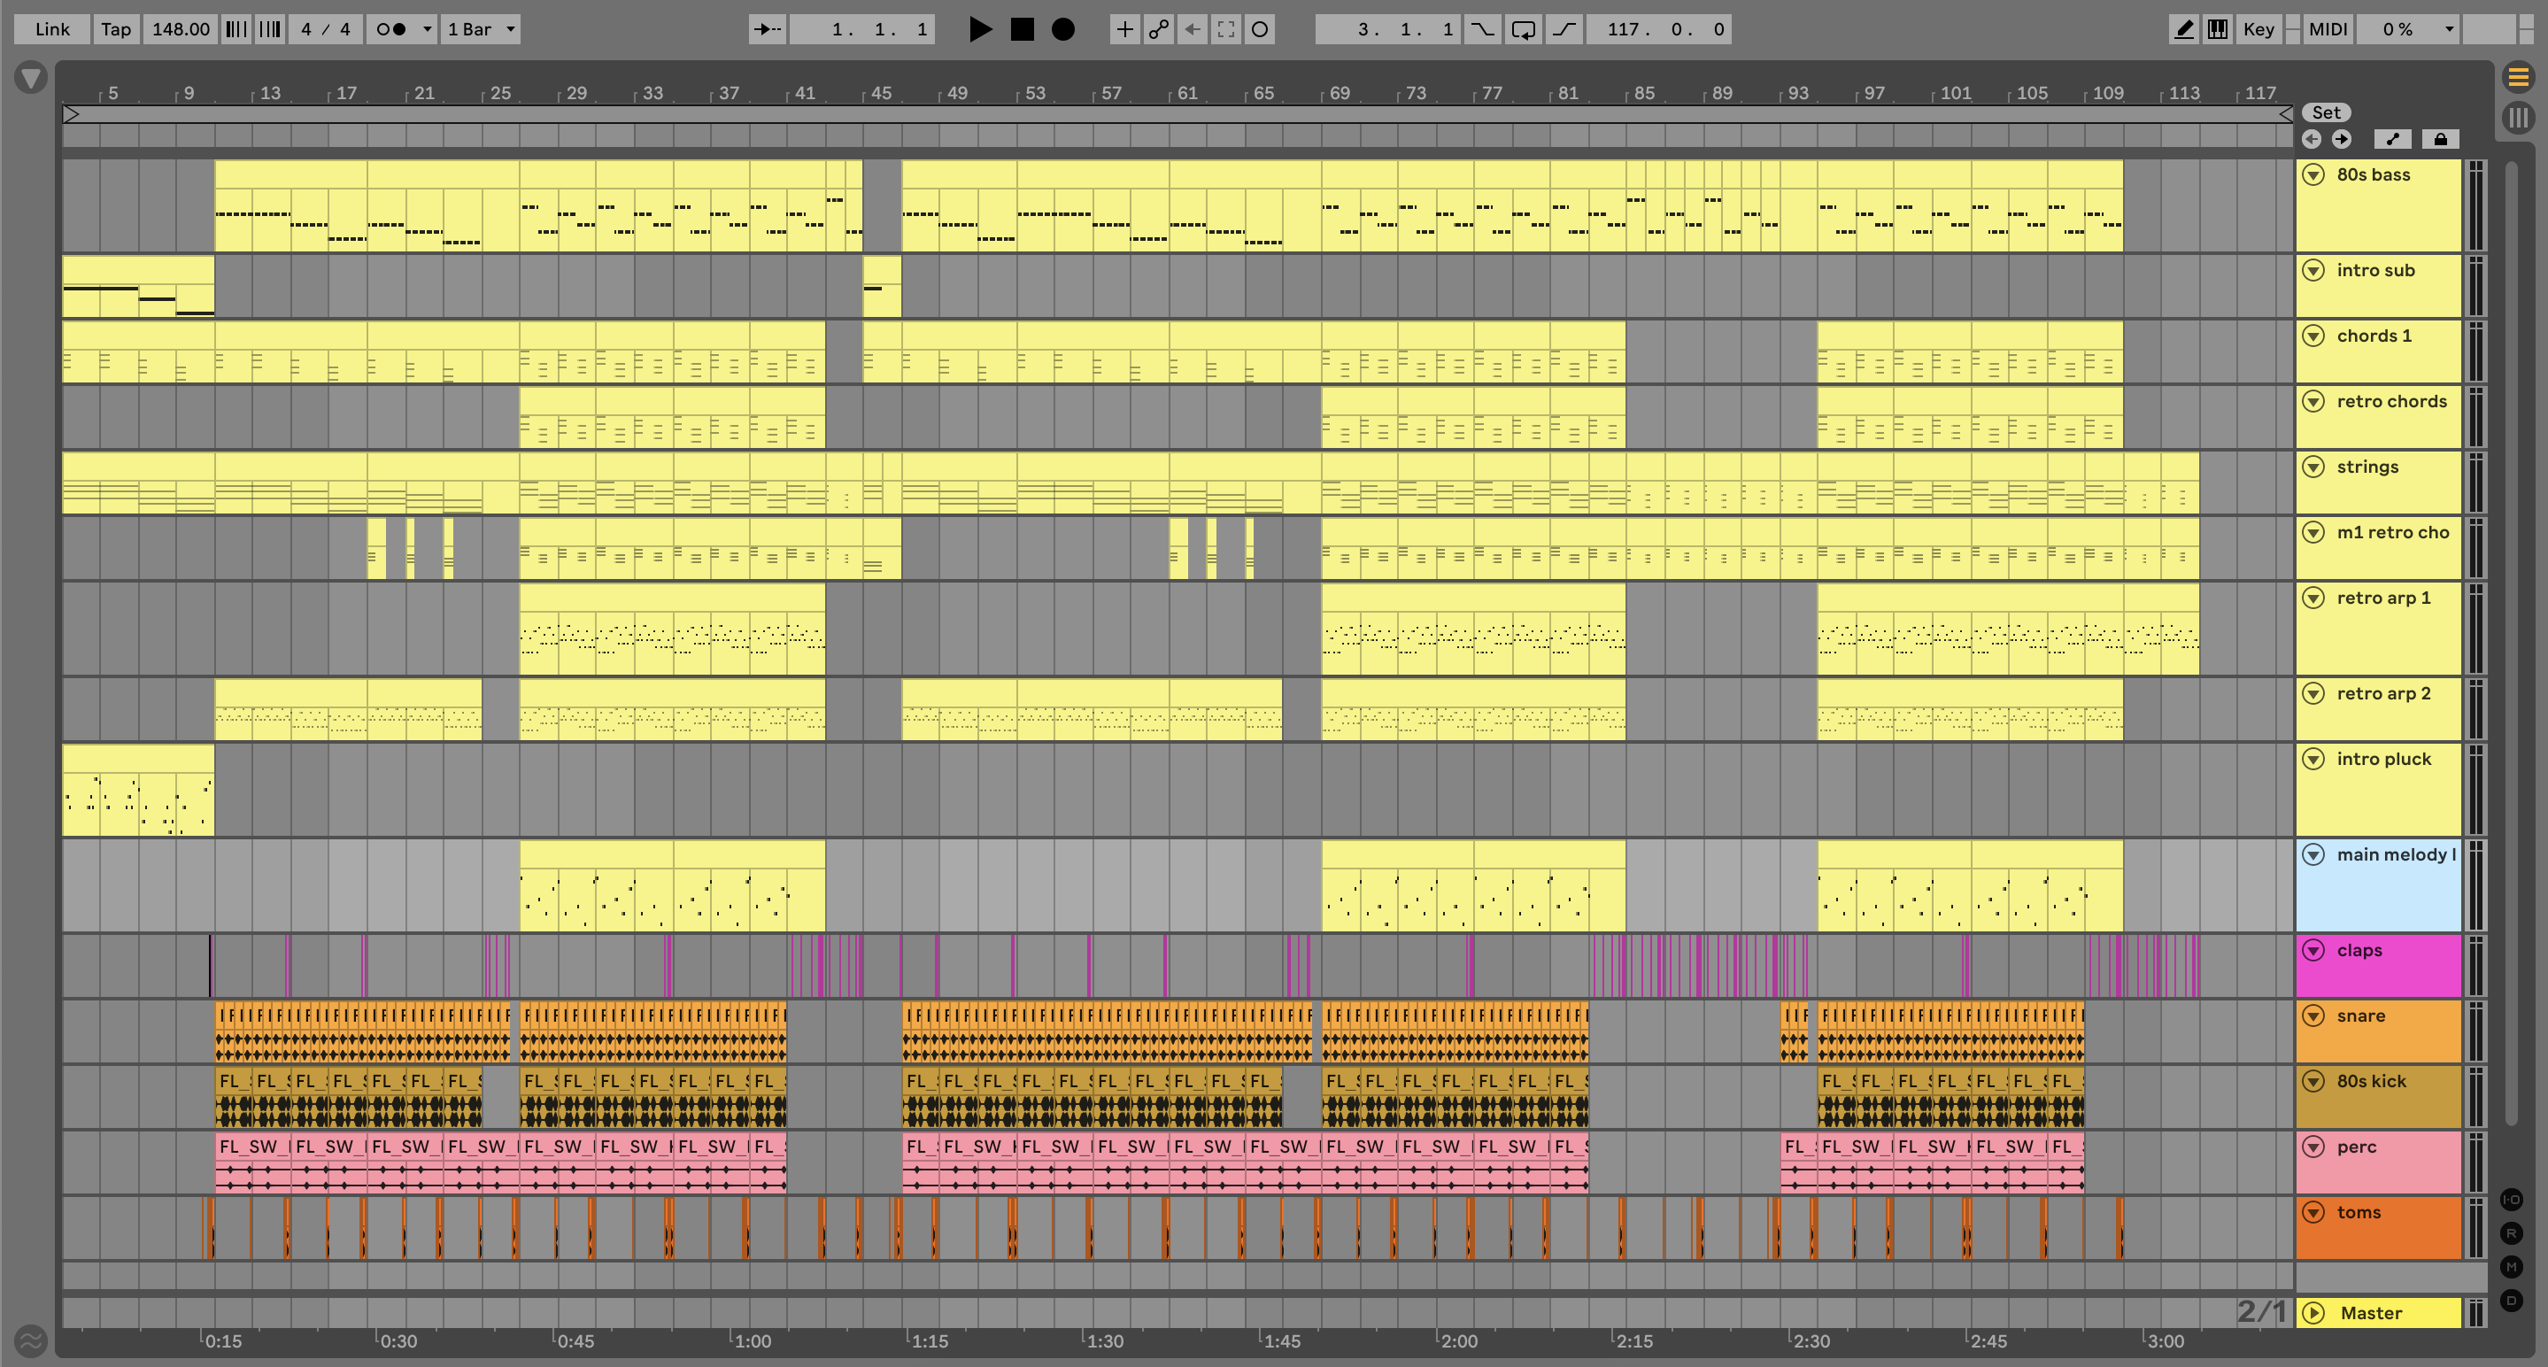This screenshot has height=1367, width=2548.
Task: Click the Link button
Action: [x=51, y=30]
